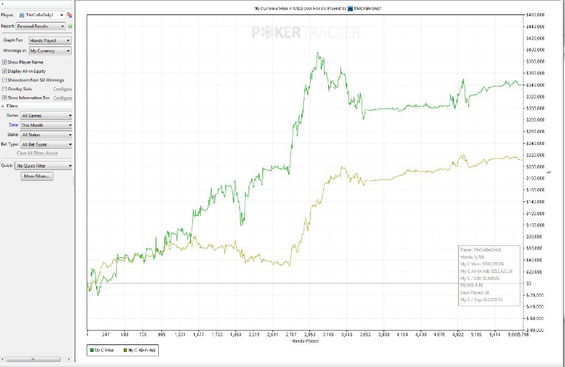Open the Date filter This Month dropdown
The height and width of the screenshot is (367, 565).
tap(46, 125)
